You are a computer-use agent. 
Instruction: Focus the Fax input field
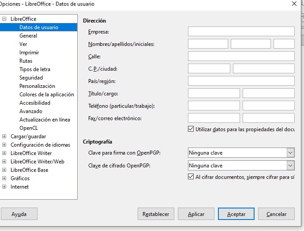pyautogui.click(x=214, y=118)
